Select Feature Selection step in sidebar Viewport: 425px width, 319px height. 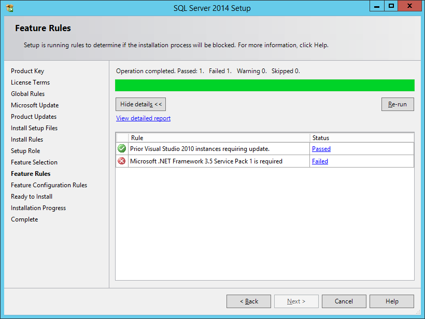34,162
